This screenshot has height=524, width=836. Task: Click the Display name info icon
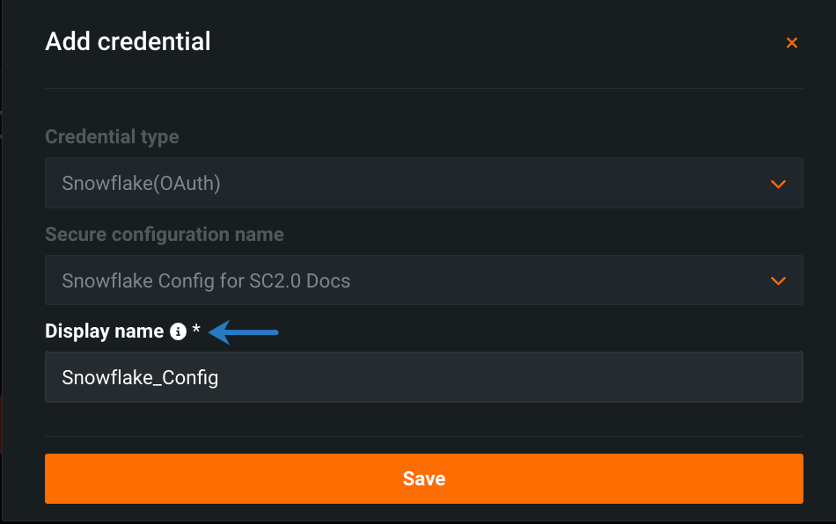pyautogui.click(x=178, y=331)
